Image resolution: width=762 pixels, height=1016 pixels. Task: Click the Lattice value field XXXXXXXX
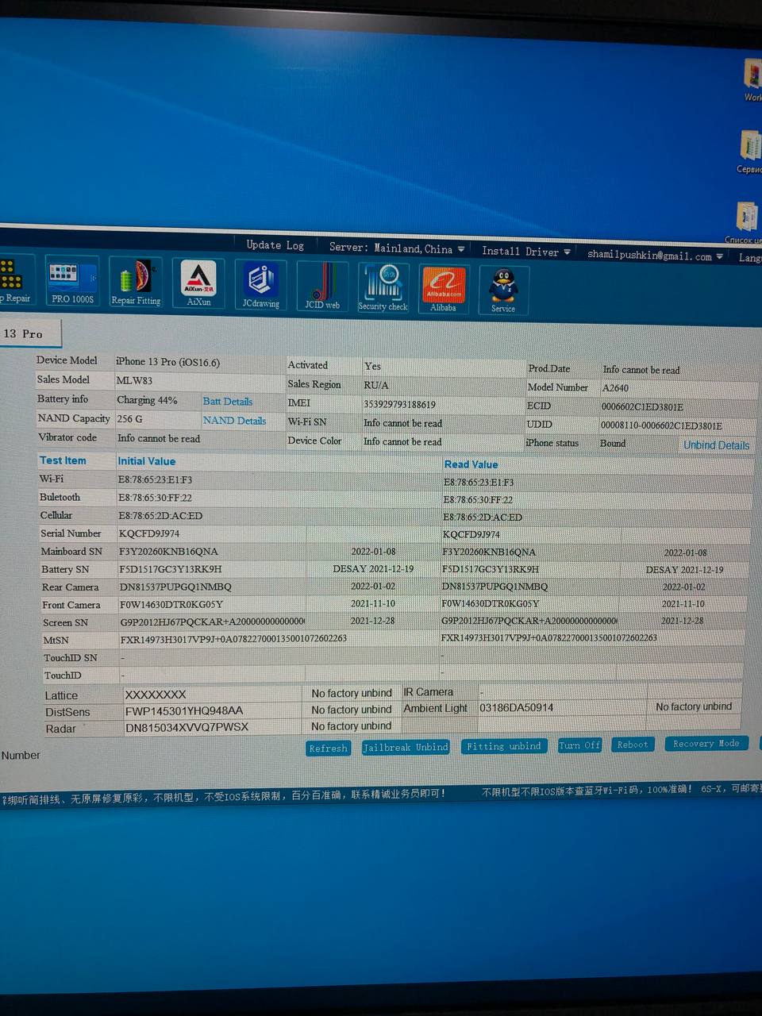pos(213,695)
